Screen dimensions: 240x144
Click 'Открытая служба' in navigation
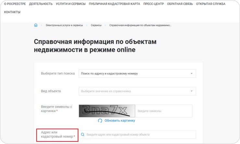(210, 4)
